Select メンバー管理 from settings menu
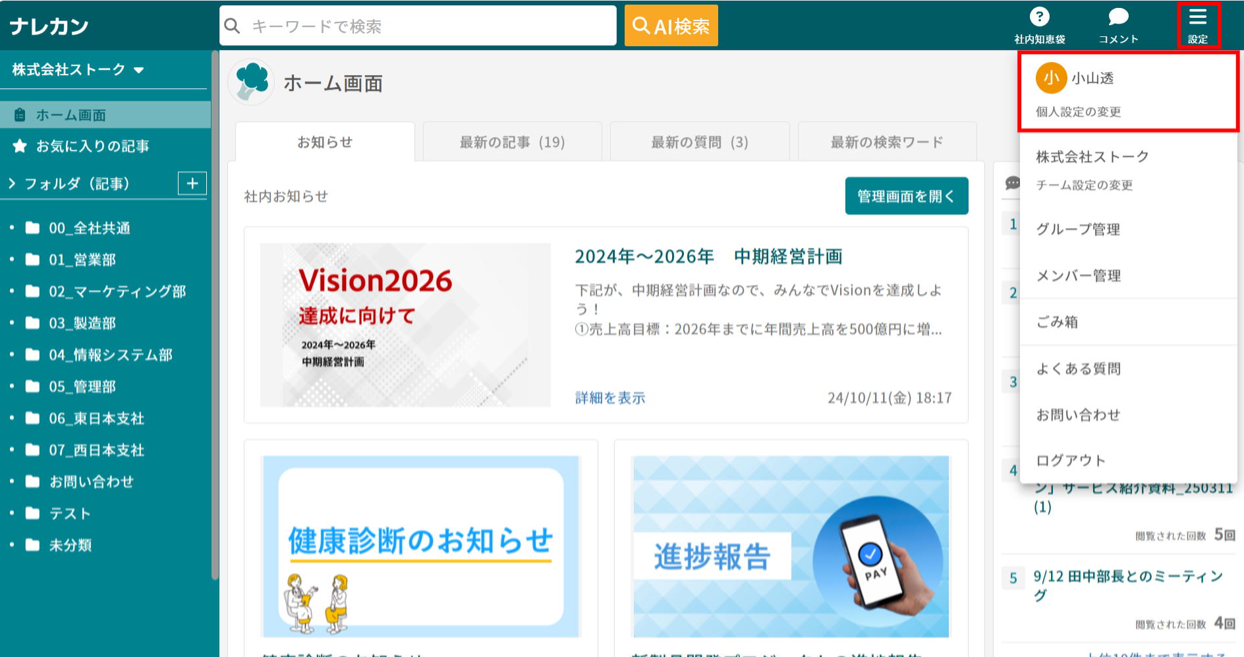This screenshot has height=657, width=1244. pyautogui.click(x=1078, y=275)
